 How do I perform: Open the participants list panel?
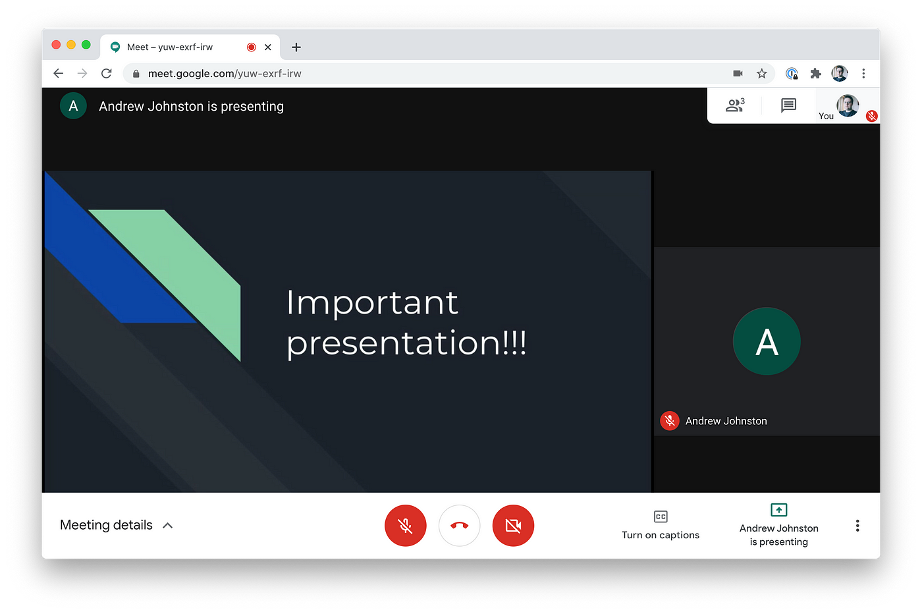tap(735, 105)
